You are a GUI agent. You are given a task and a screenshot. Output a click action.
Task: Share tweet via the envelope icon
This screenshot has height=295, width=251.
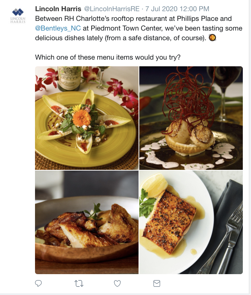[157, 284]
